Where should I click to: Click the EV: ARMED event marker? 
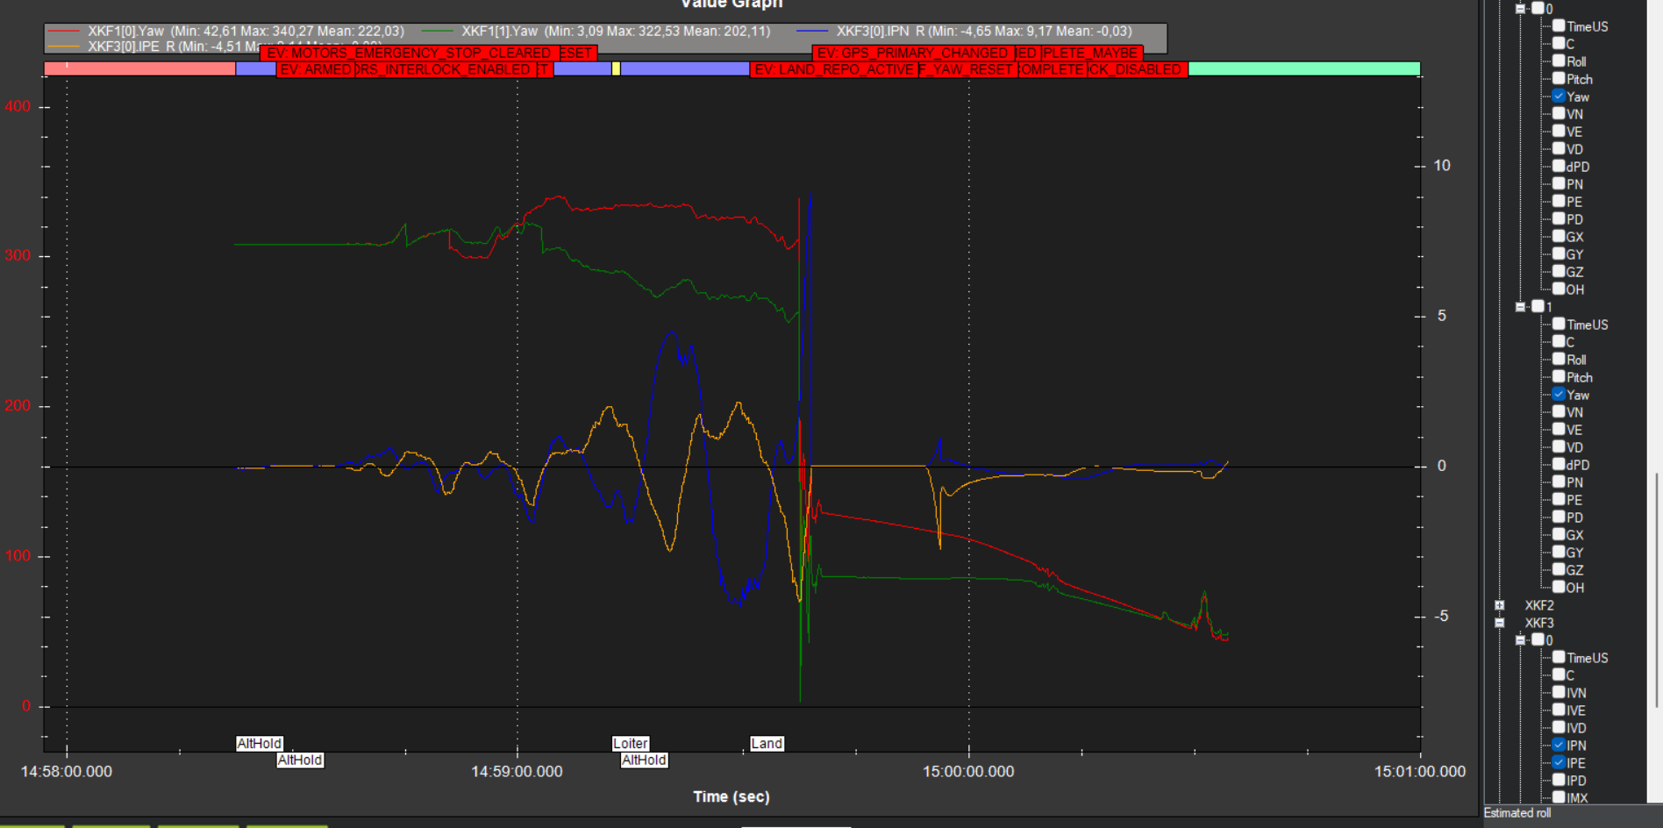[x=316, y=69]
